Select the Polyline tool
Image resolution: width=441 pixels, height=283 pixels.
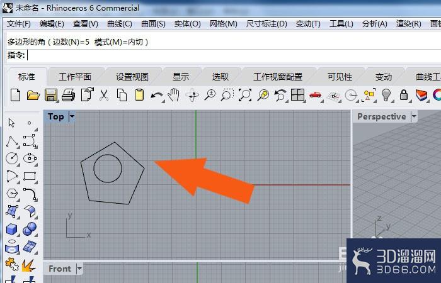(x=12, y=141)
